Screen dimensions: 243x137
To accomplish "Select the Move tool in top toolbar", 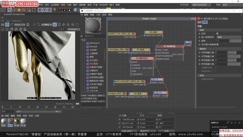I will (x=14, y=10).
